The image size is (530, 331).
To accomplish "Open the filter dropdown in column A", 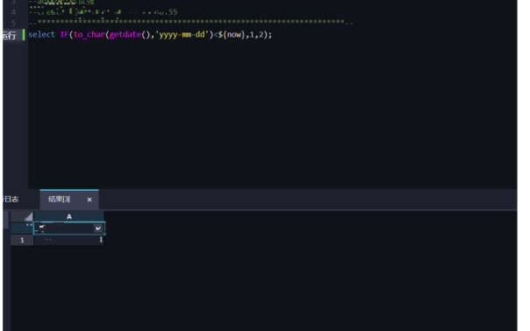I will 98,229.
